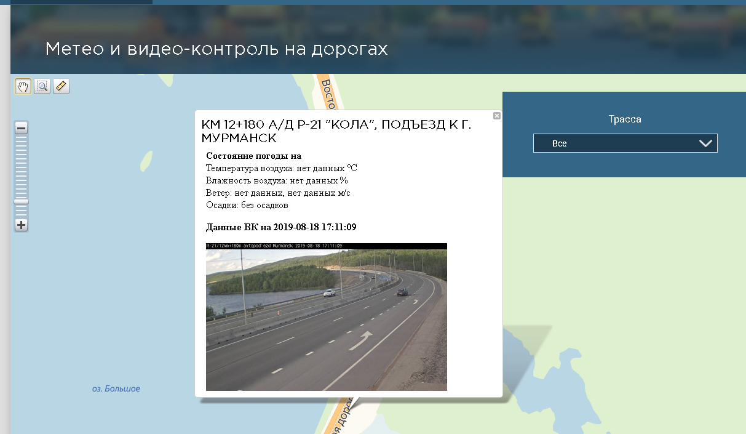This screenshot has height=434, width=746.
Task: Zoom in using the plus button
Action: click(x=21, y=225)
